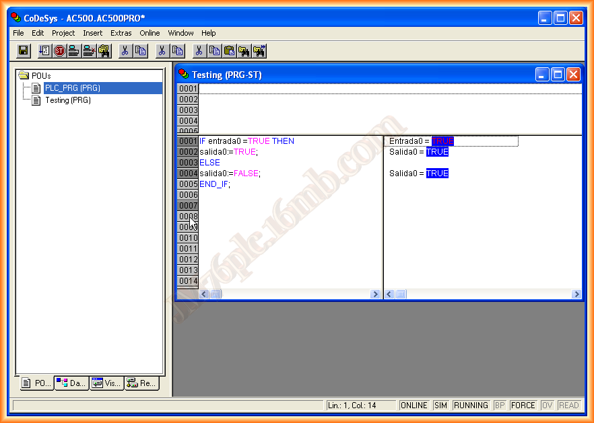Click the editor's right scroll arrow

pos(376,294)
